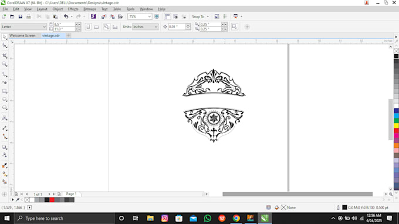
Task: Select the Transparency tool
Action: (4, 155)
